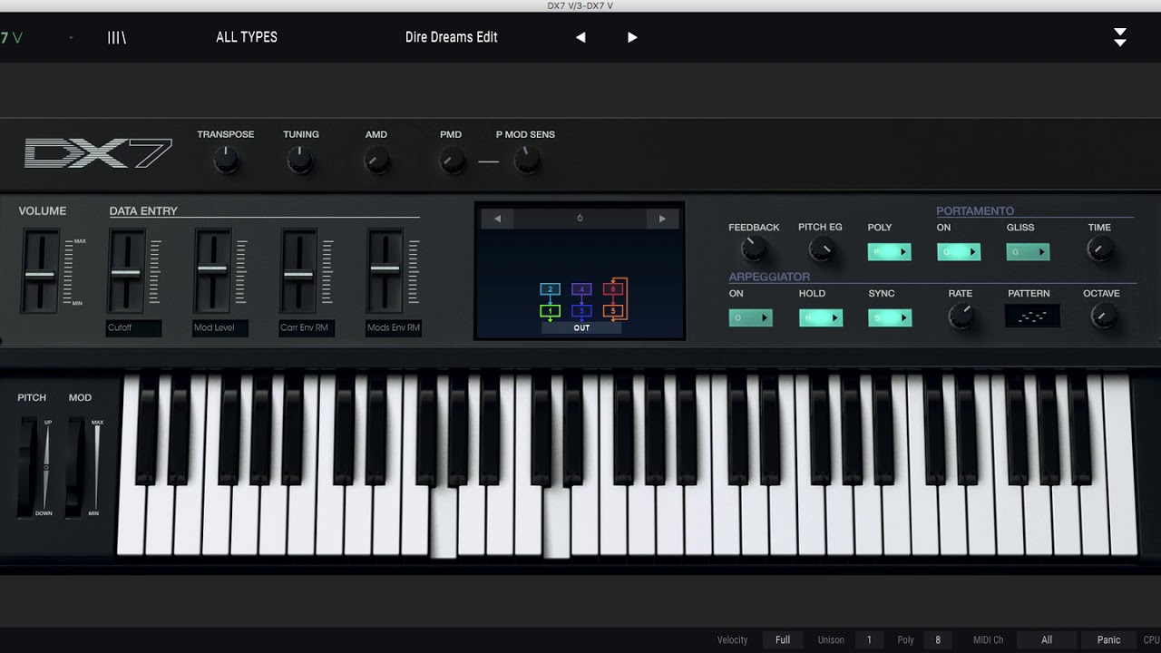The width and height of the screenshot is (1161, 653).
Task: Click the algorithm number 6 field
Action: pyautogui.click(x=580, y=219)
